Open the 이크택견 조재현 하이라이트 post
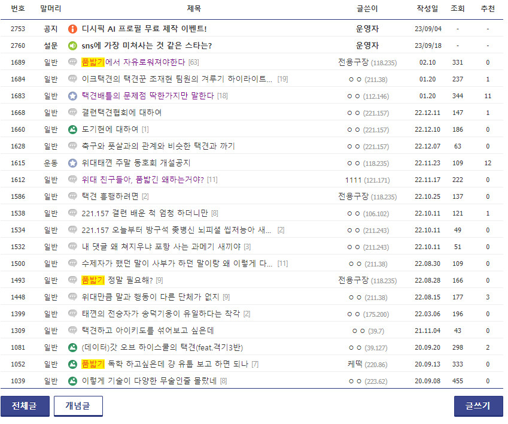508x424 pixels. 162,79
